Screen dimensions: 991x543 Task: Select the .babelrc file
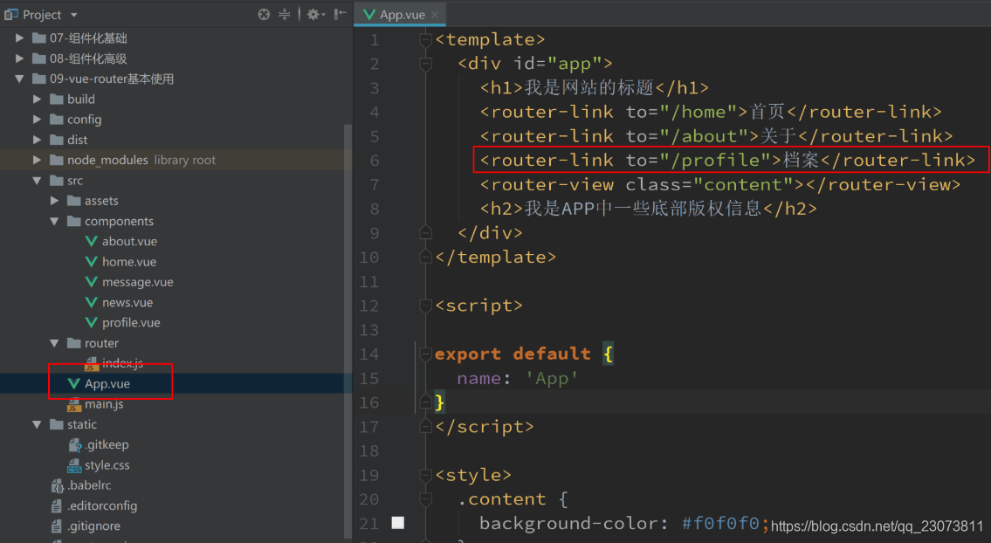click(89, 485)
